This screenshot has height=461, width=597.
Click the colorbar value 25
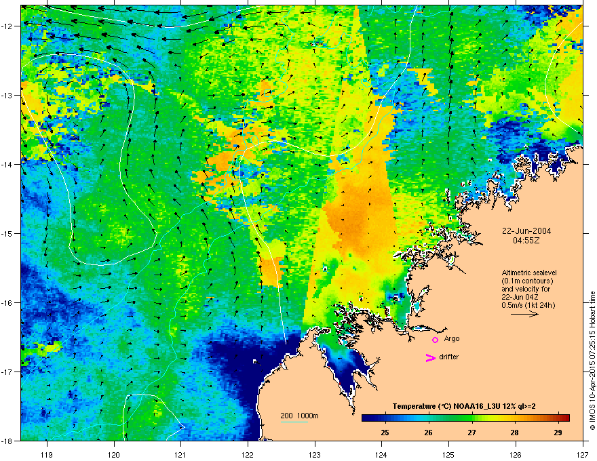tap(385, 433)
